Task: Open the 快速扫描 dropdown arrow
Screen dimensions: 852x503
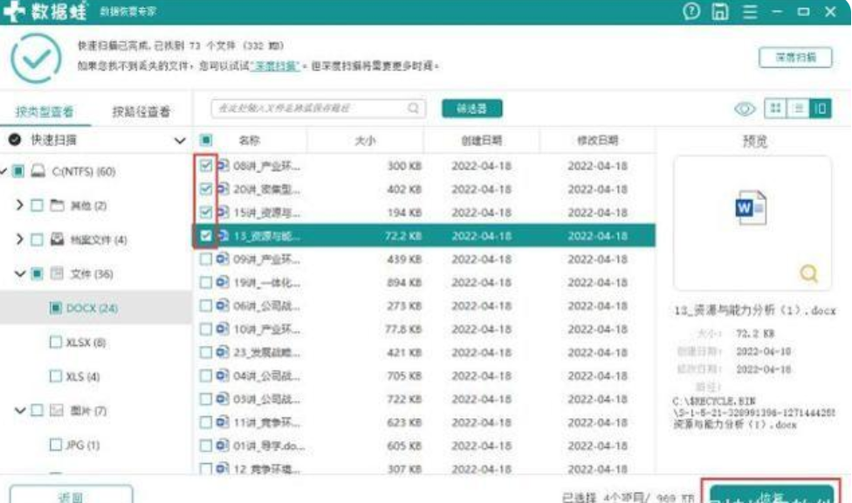Action: coord(180,141)
